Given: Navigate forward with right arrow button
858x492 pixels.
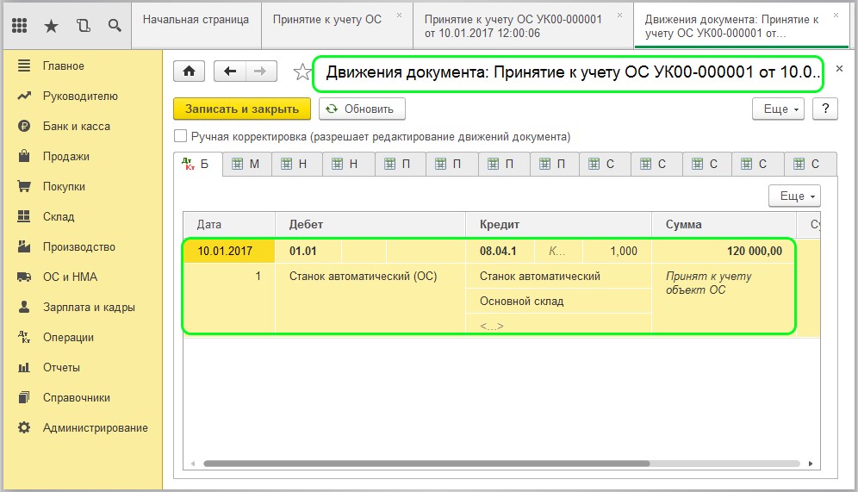Looking at the screenshot, I should click(x=261, y=72).
